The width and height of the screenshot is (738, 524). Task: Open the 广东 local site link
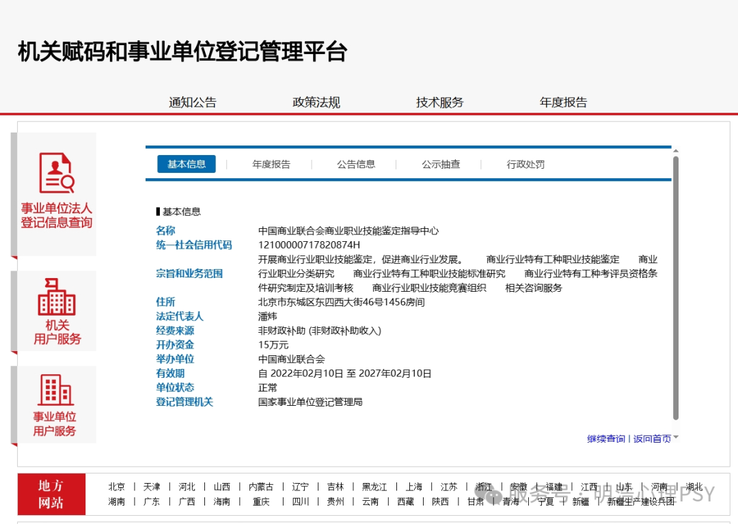tap(152, 502)
